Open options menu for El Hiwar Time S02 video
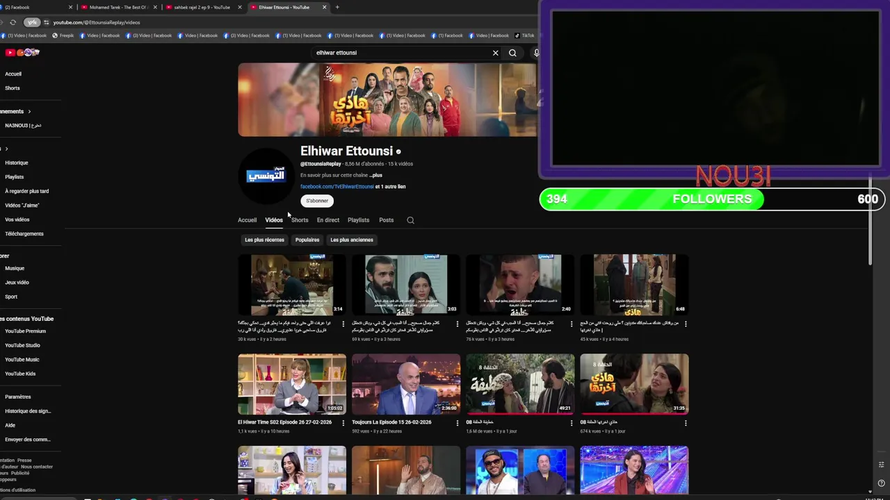 343,422
